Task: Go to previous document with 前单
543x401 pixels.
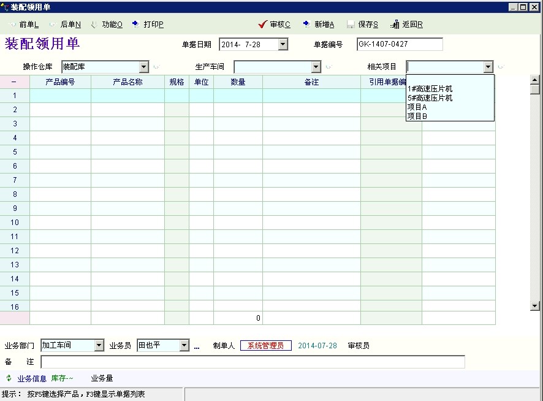Action: point(23,25)
